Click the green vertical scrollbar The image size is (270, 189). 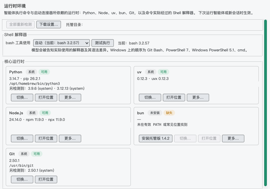pyautogui.click(x=265, y=103)
